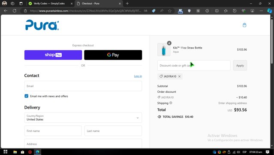Open File Explorer from taskbar
The image size is (274, 155).
pyautogui.click(x=15, y=152)
